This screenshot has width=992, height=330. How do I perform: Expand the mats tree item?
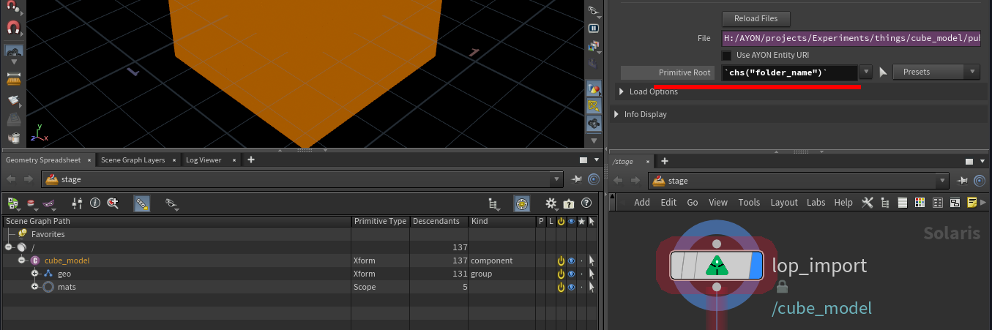coord(34,287)
